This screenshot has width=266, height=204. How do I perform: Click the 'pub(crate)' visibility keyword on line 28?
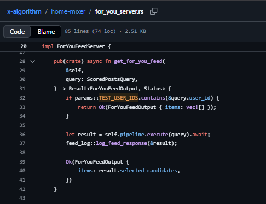[68, 61]
